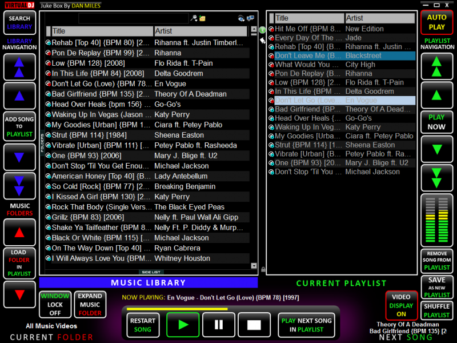
Task: Jump playlist up fast with double green arrow
Action: pos(436,66)
